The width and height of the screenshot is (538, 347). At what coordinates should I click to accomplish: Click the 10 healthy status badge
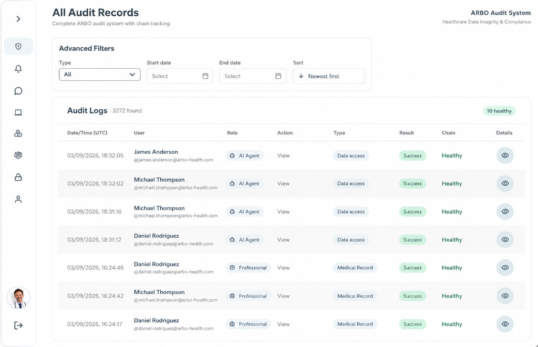(499, 111)
